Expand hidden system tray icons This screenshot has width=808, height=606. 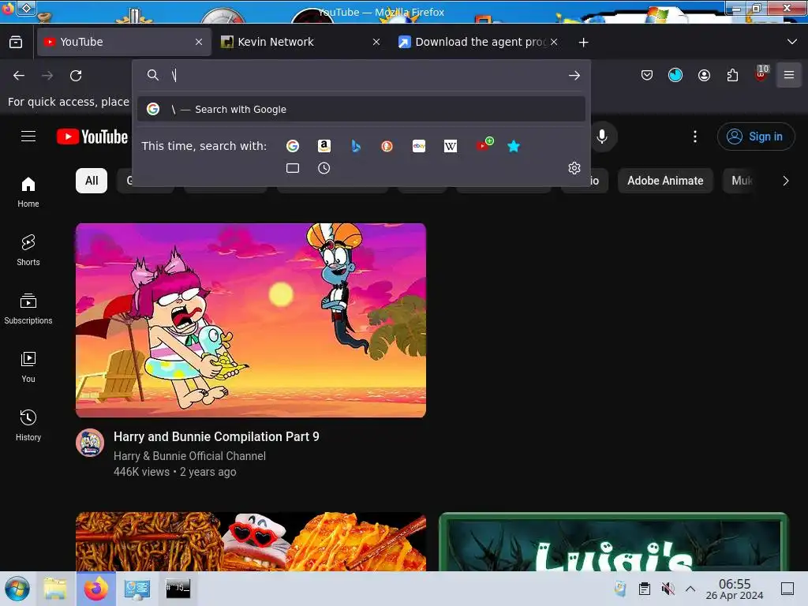(690, 589)
